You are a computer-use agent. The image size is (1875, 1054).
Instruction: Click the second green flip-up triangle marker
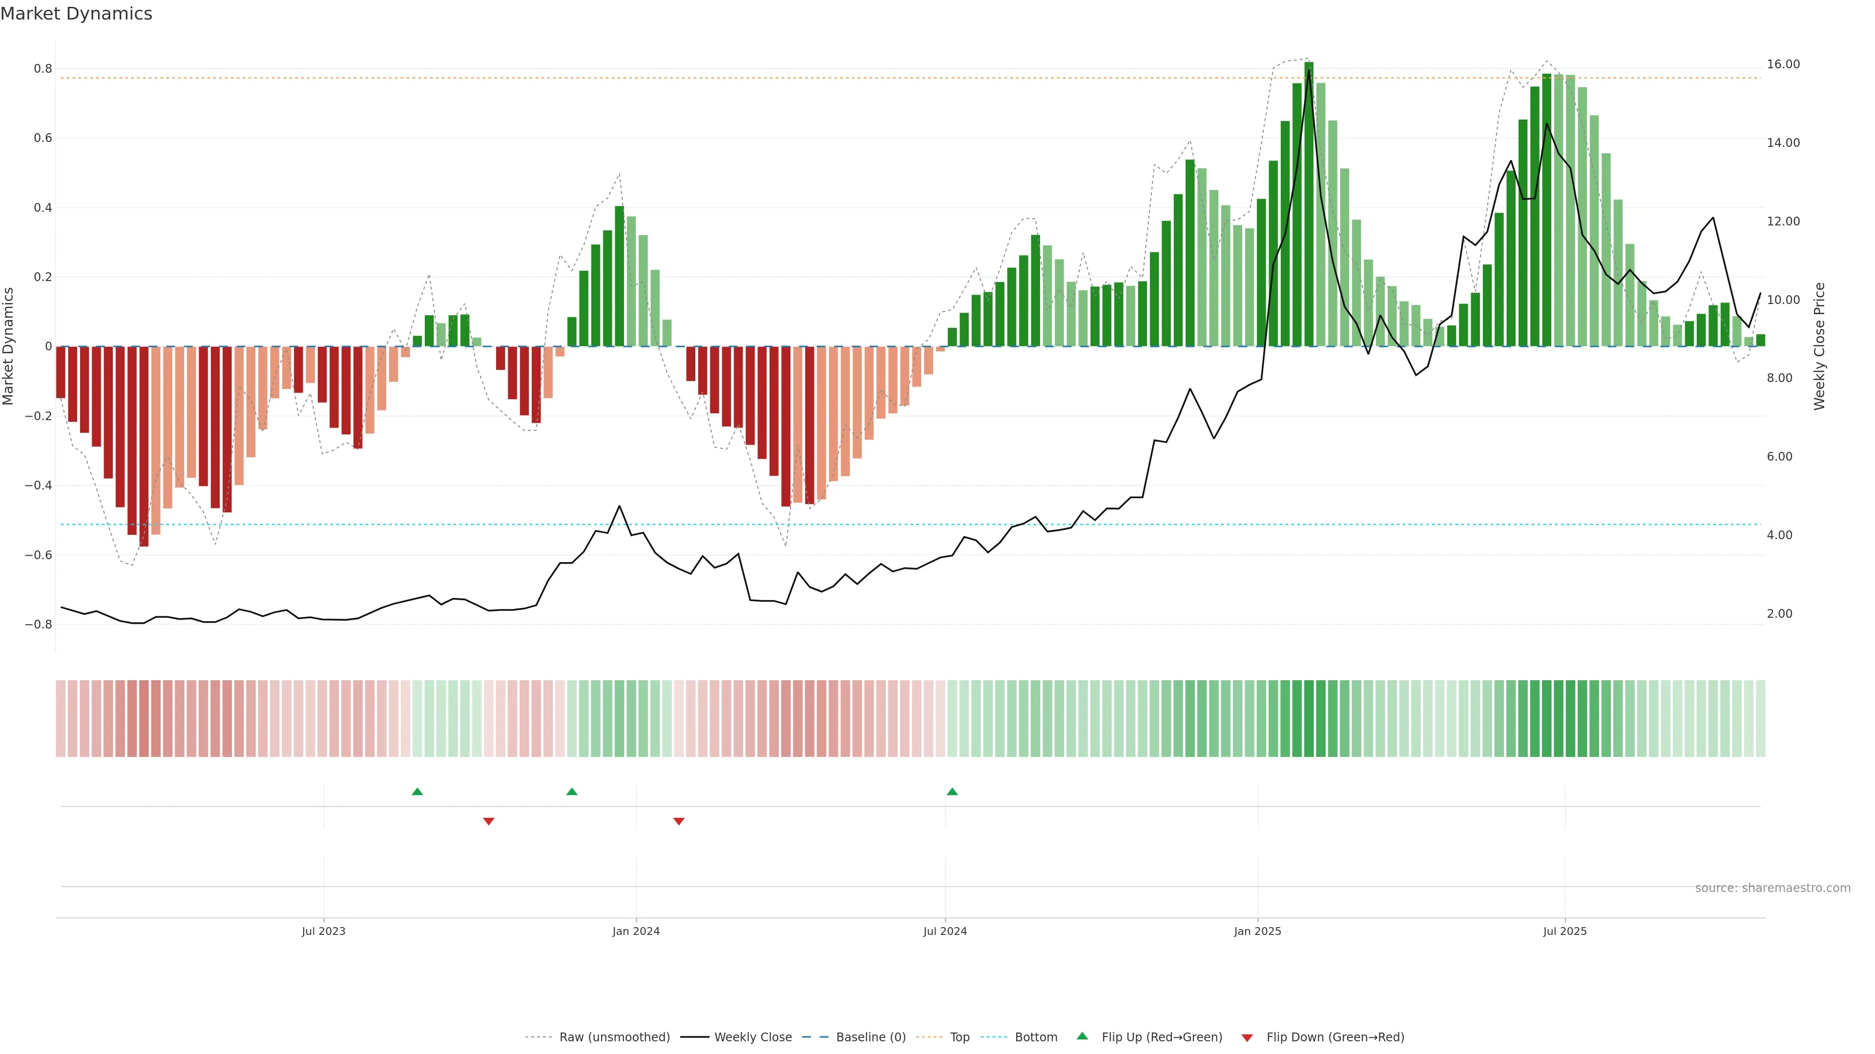tap(571, 791)
